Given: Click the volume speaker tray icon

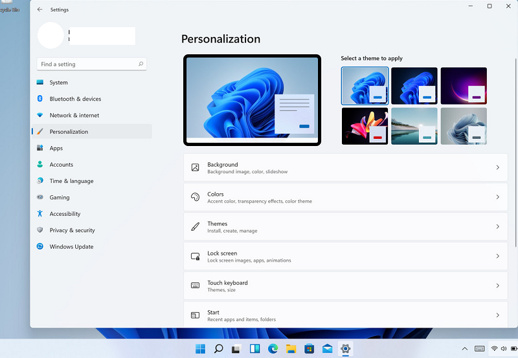Looking at the screenshot, I should click(x=504, y=348).
